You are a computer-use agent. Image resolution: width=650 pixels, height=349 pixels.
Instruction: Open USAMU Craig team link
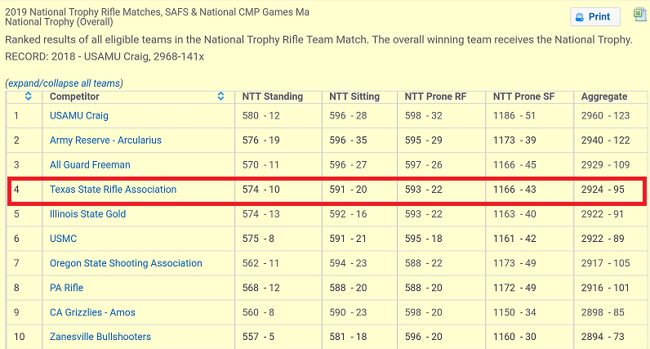(78, 116)
